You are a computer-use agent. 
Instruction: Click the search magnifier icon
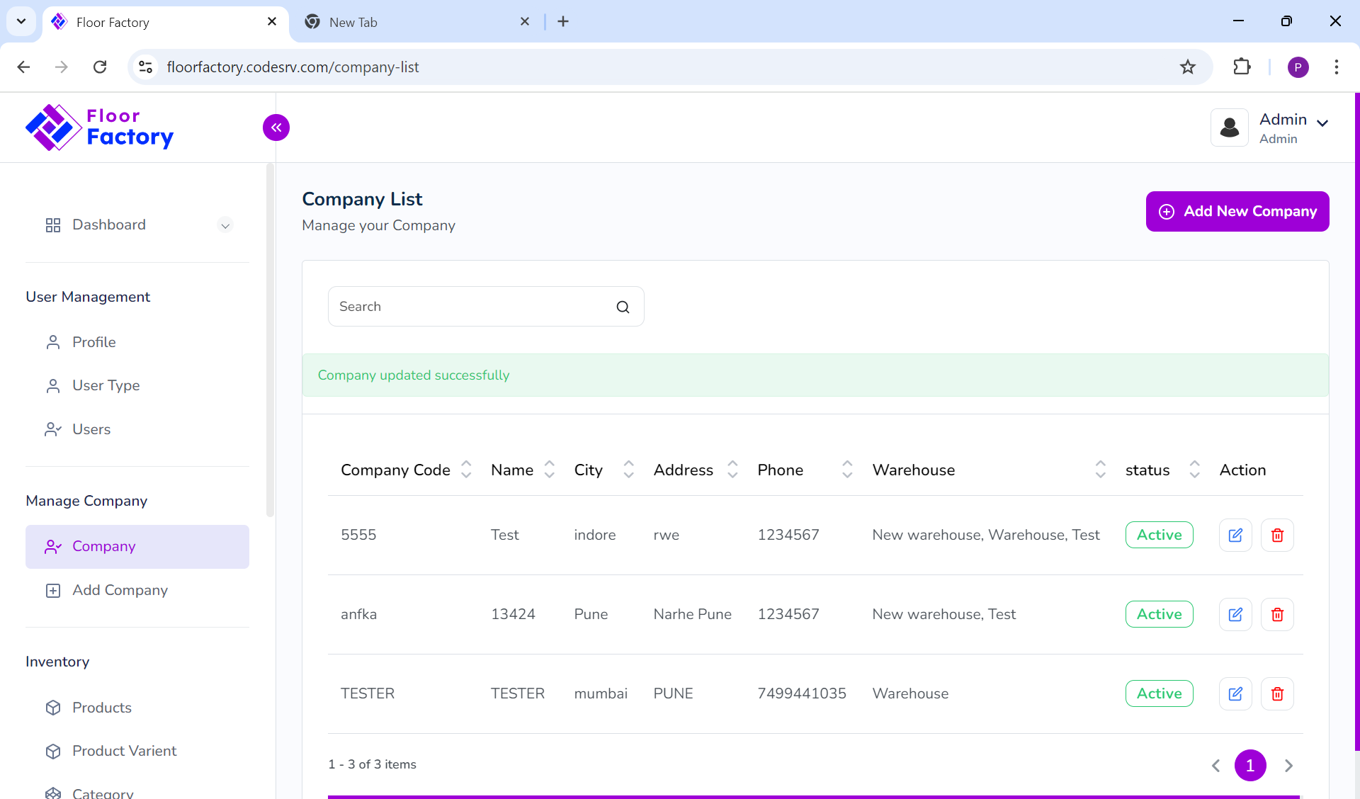coord(623,307)
